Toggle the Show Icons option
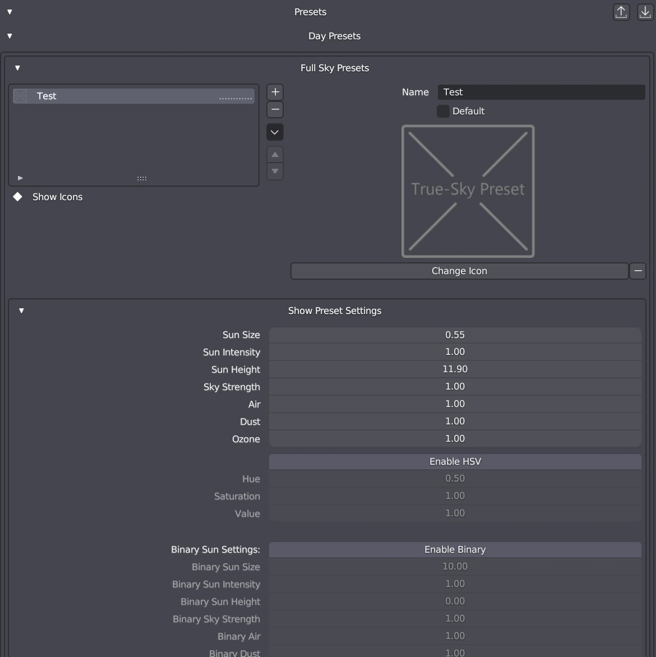 [x=18, y=197]
